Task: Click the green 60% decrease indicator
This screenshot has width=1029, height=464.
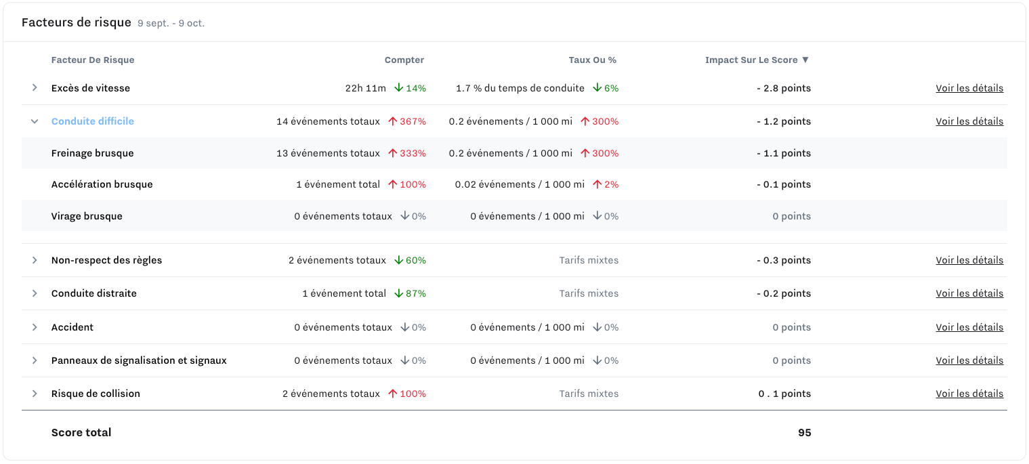Action: click(x=411, y=260)
